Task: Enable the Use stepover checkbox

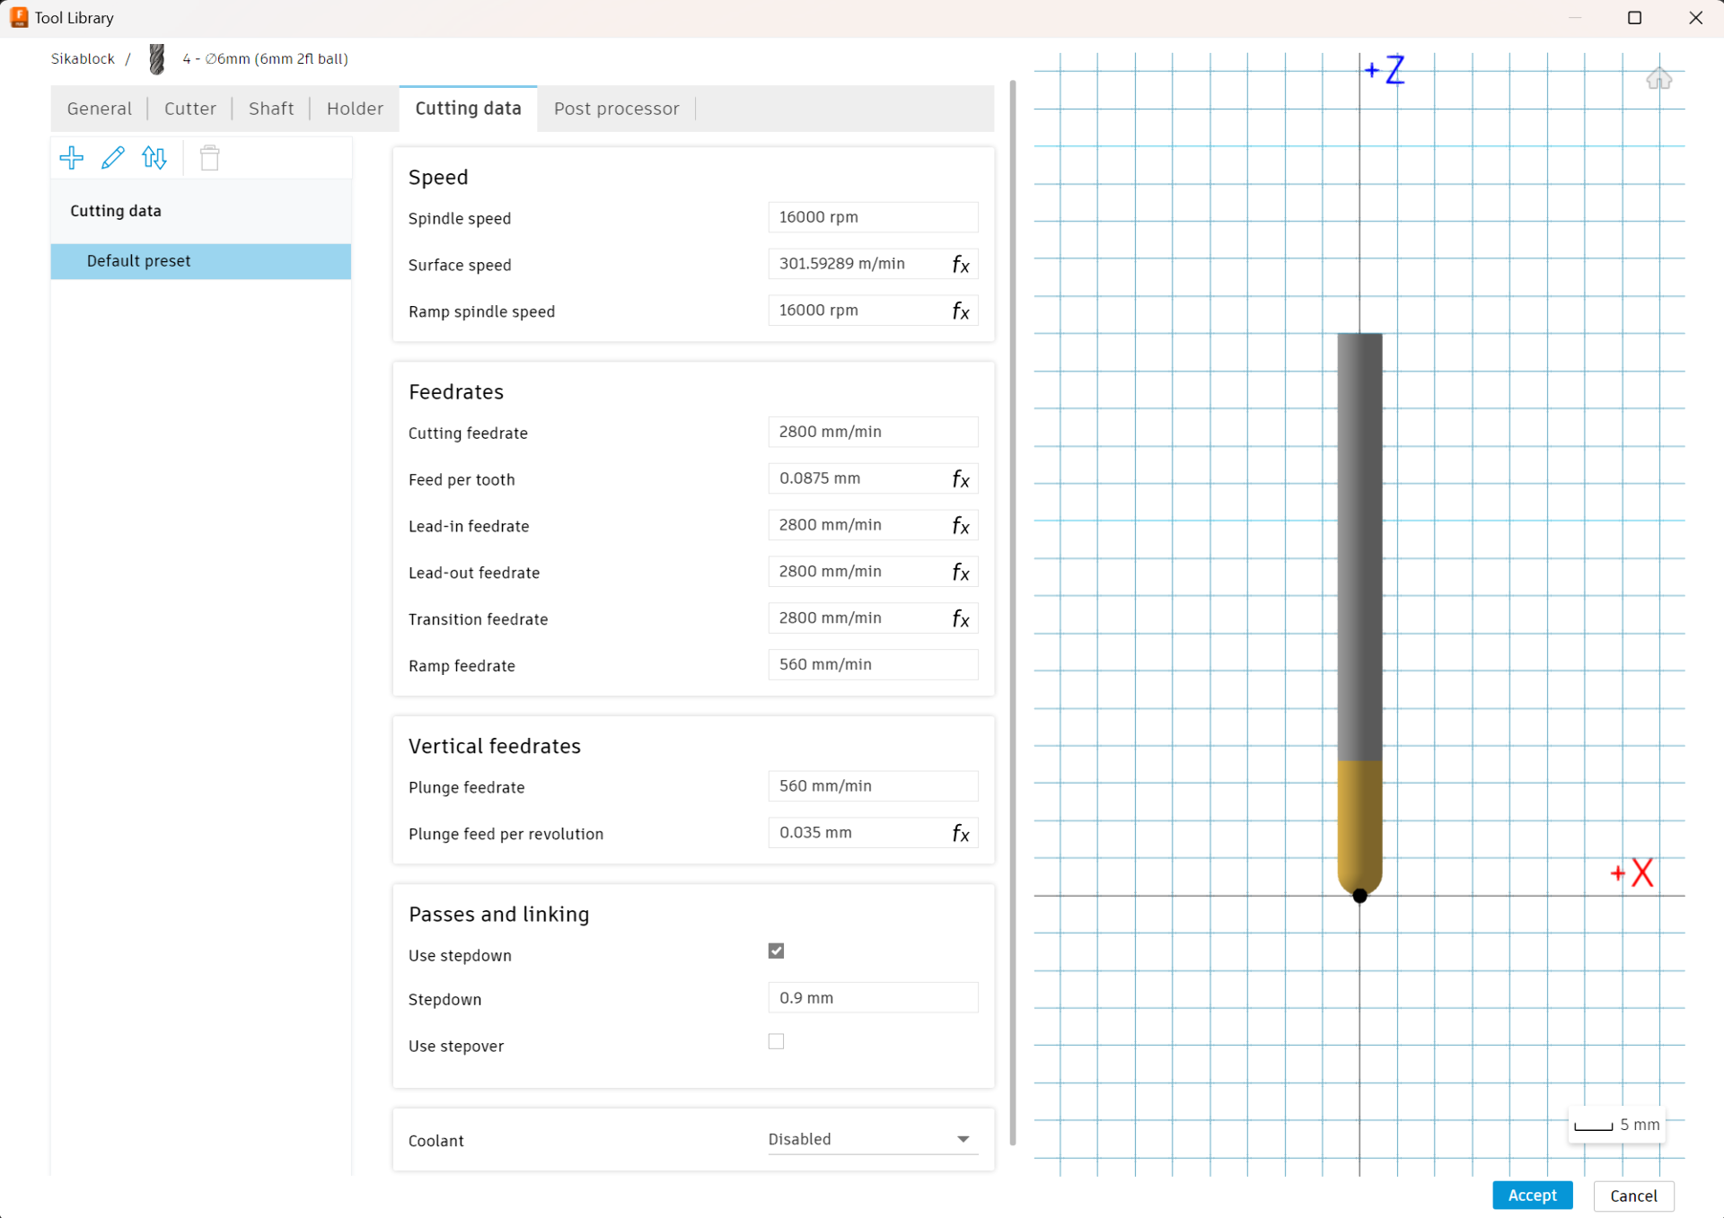Action: click(776, 1041)
